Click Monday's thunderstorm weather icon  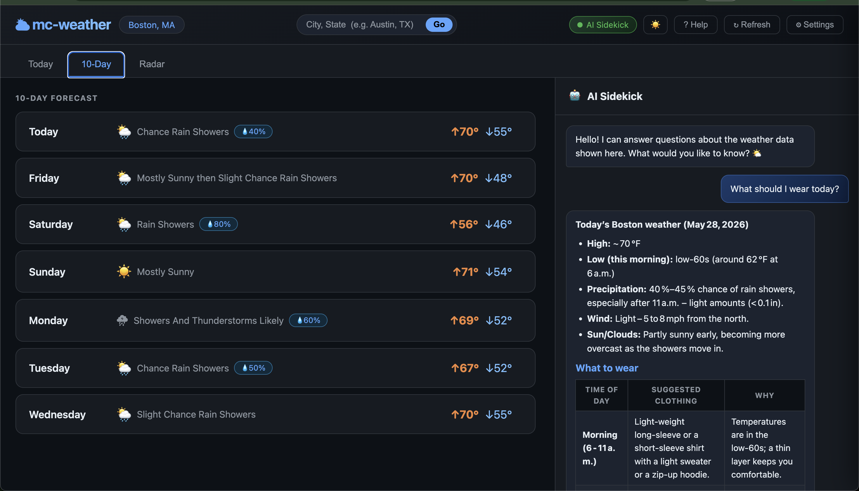click(x=122, y=320)
